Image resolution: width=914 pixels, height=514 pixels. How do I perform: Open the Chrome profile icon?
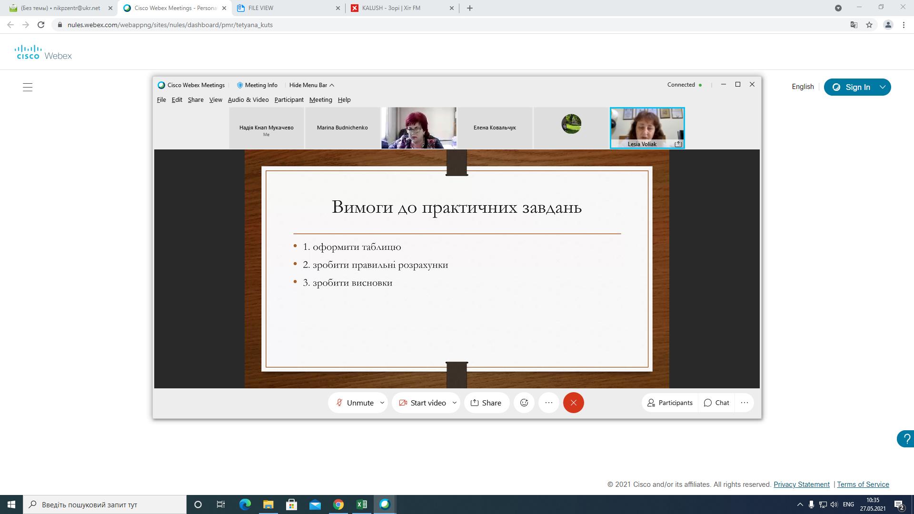click(888, 25)
